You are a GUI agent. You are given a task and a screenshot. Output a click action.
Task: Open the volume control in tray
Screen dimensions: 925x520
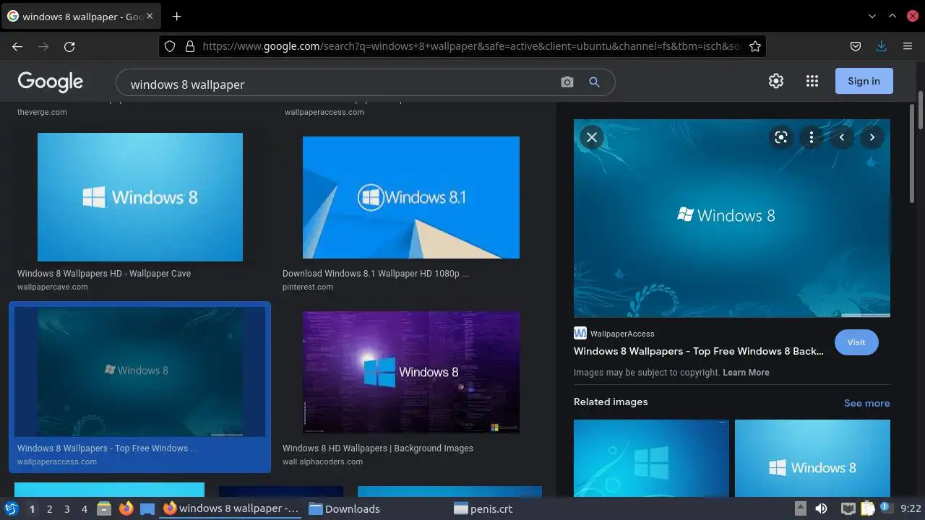tap(821, 509)
